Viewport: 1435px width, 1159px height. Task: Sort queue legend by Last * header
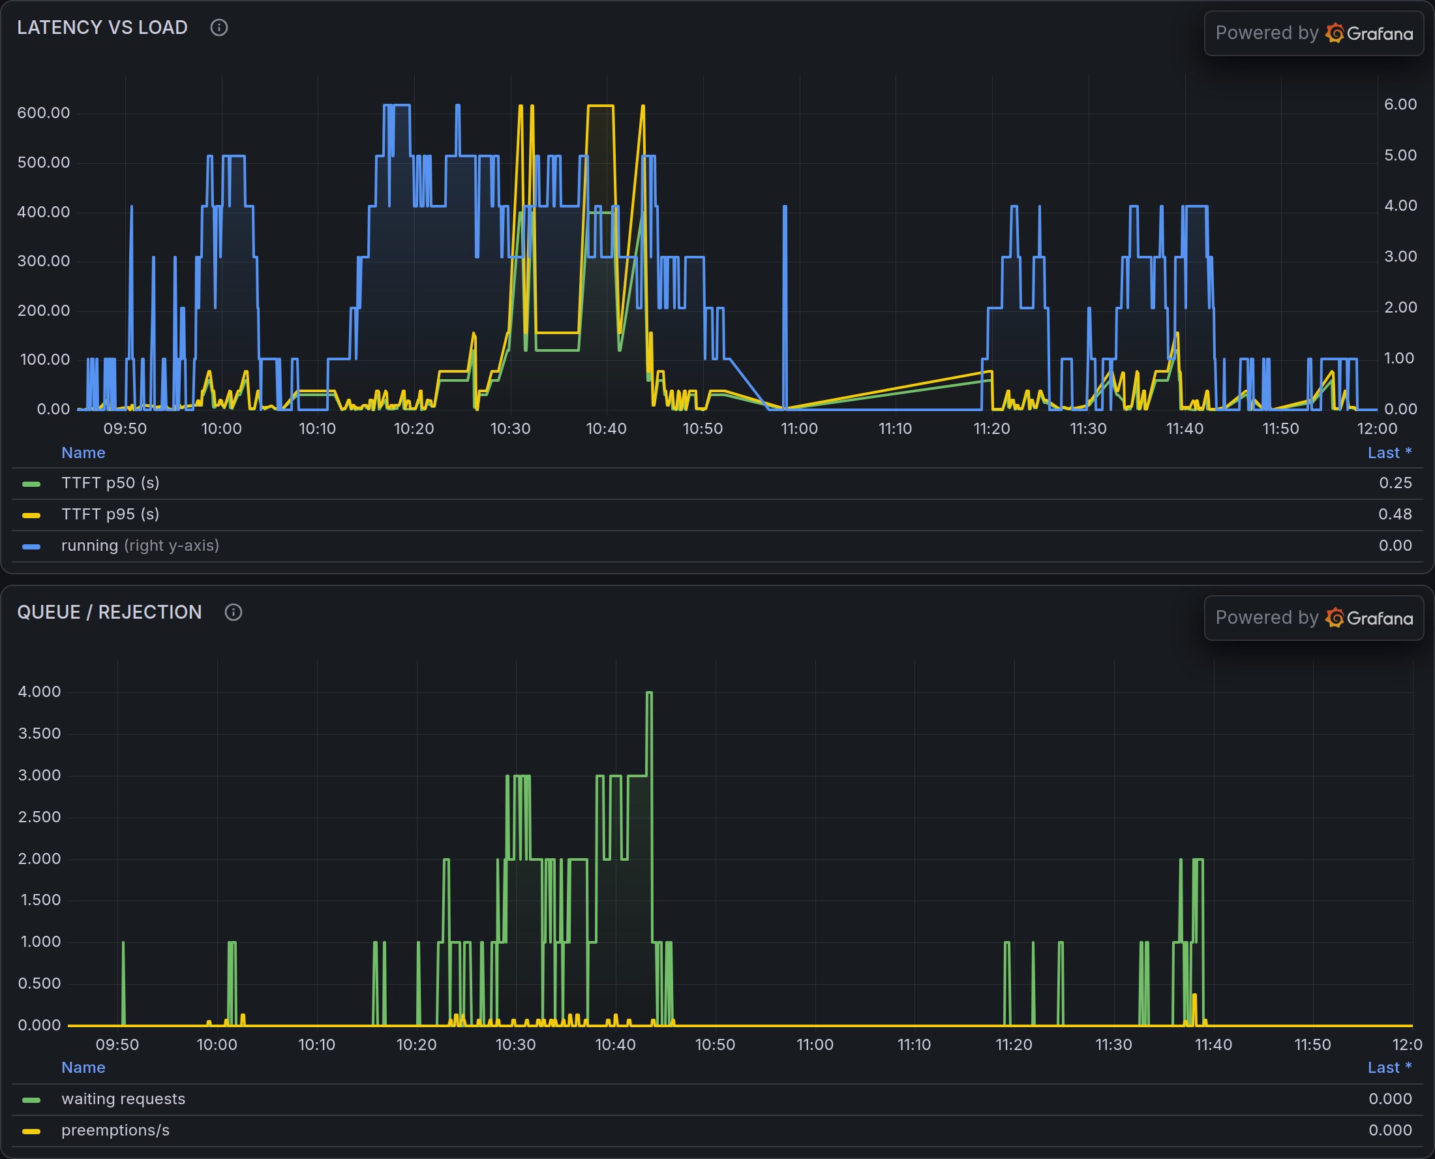pyautogui.click(x=1389, y=1068)
